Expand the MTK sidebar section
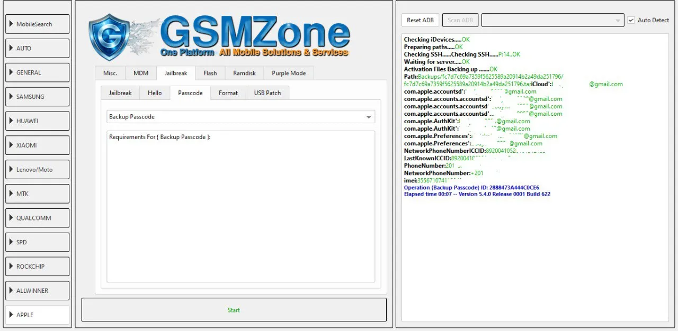 tap(38, 194)
